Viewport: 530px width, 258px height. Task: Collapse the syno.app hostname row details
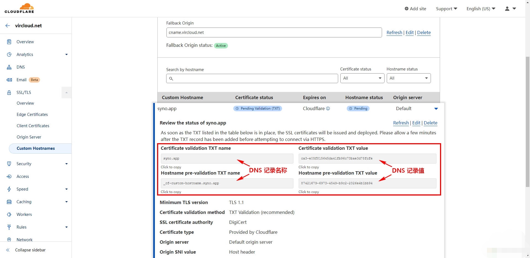(x=436, y=109)
